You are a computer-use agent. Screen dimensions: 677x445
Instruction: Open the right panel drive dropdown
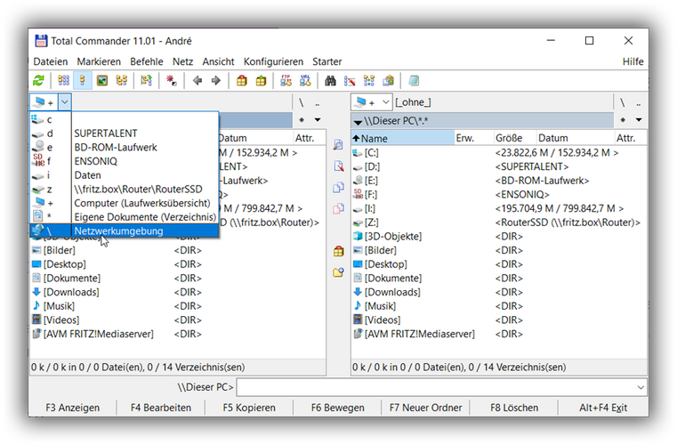(x=385, y=102)
